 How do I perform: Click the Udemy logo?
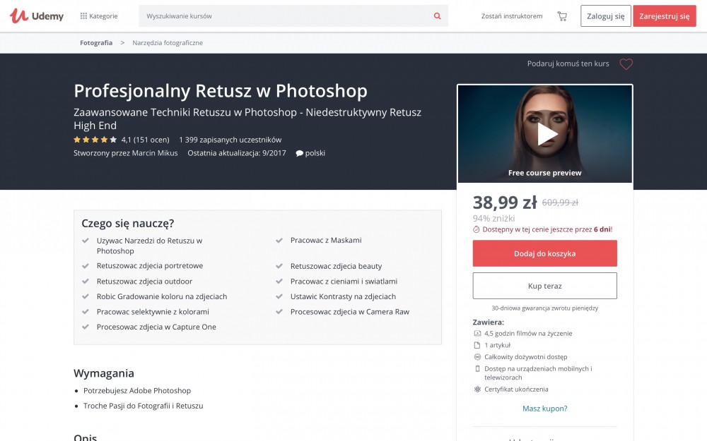pos(37,16)
